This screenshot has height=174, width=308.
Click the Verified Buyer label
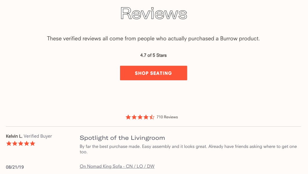pos(38,136)
